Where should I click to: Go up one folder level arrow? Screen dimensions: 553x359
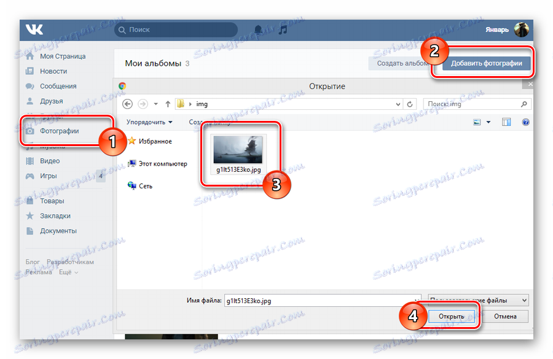[x=168, y=104]
